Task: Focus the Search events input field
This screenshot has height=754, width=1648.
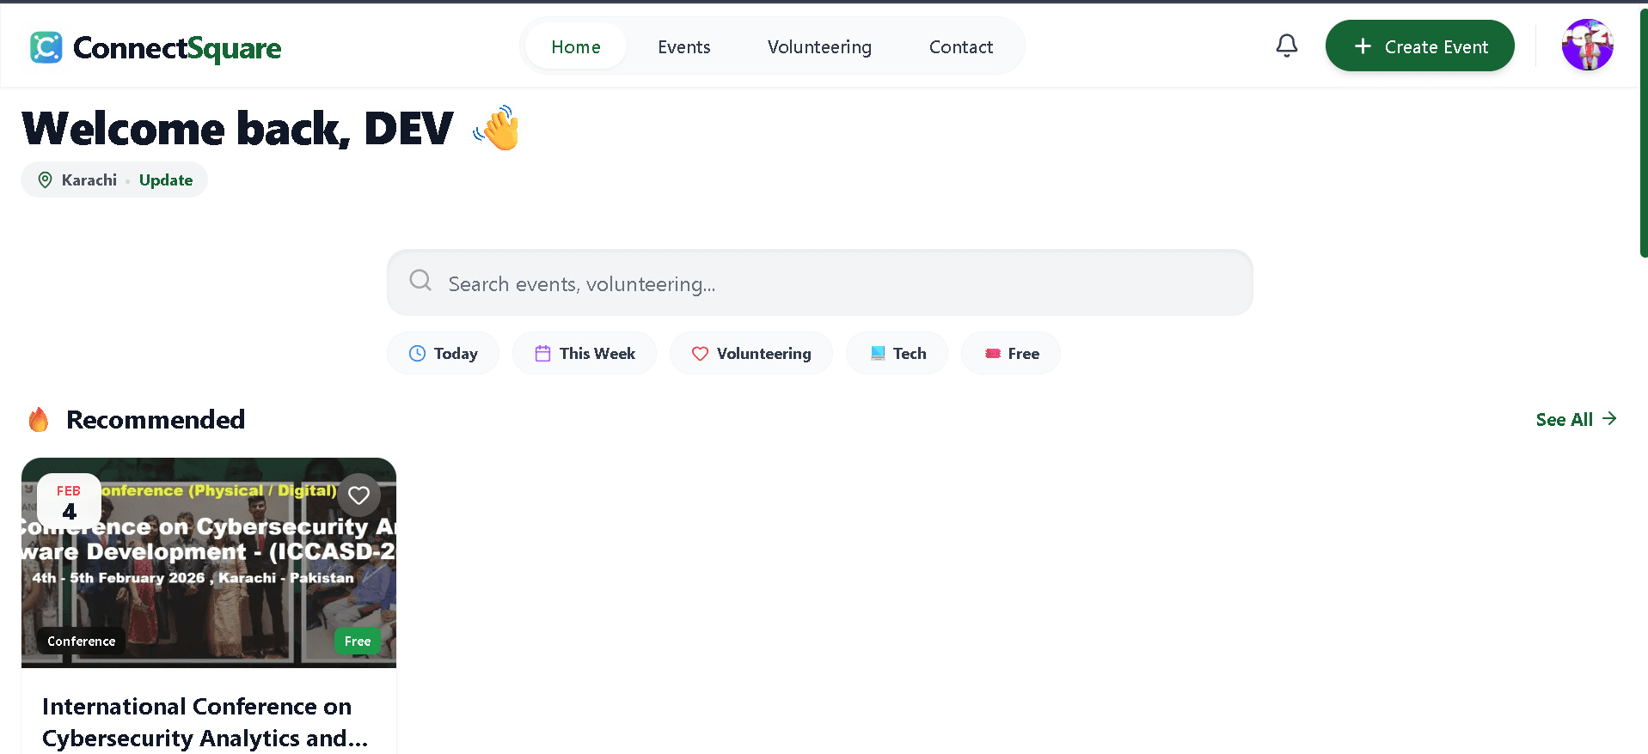Action: click(x=819, y=283)
